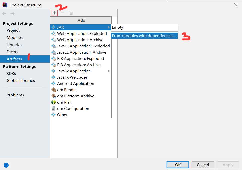Open Global Libraries settings
Image resolution: width=242 pixels, height=170 pixels.
(x=21, y=81)
